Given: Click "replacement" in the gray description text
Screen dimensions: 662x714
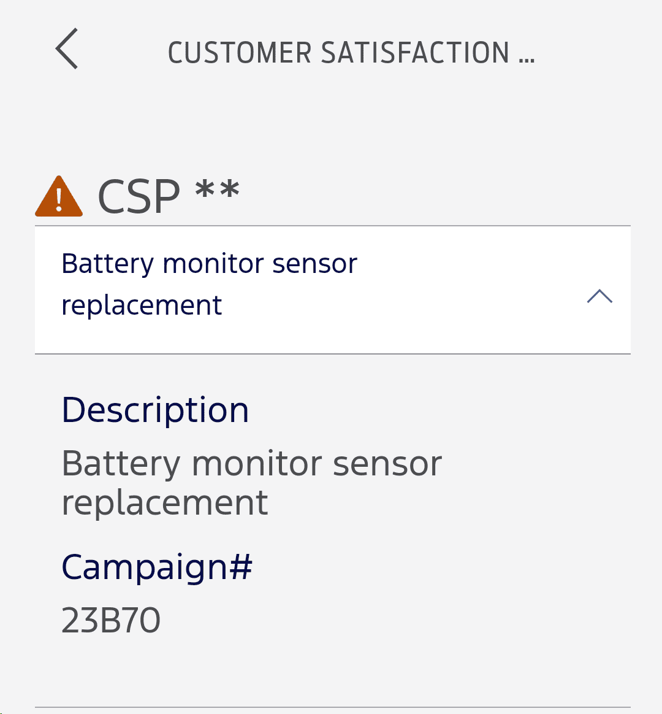Looking at the screenshot, I should 165,503.
